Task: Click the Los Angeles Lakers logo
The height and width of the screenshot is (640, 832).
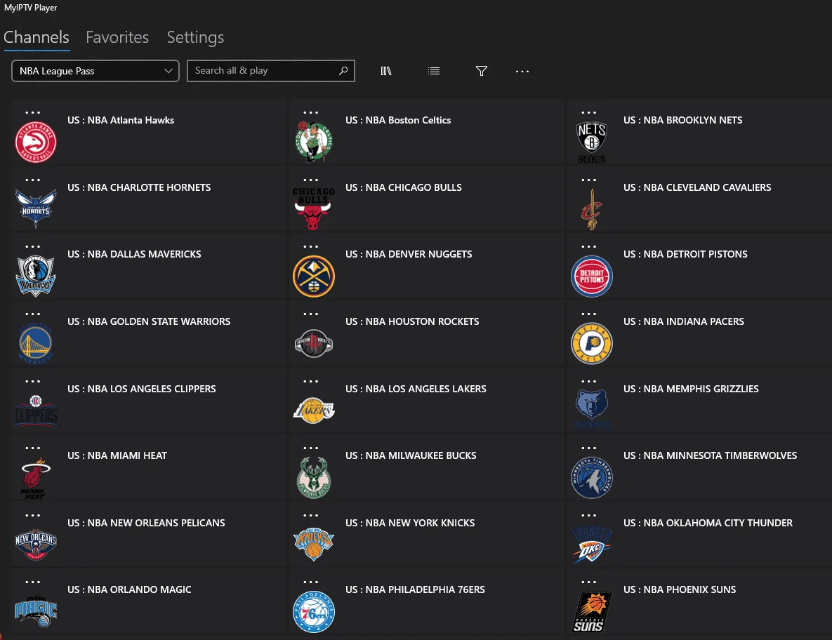Action: pyautogui.click(x=314, y=411)
